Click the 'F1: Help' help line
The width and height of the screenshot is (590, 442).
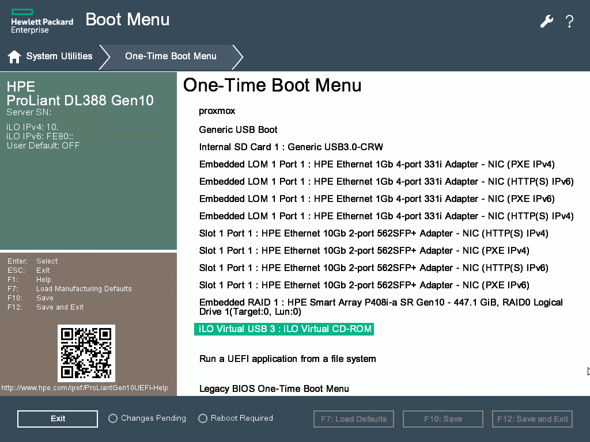click(x=29, y=280)
